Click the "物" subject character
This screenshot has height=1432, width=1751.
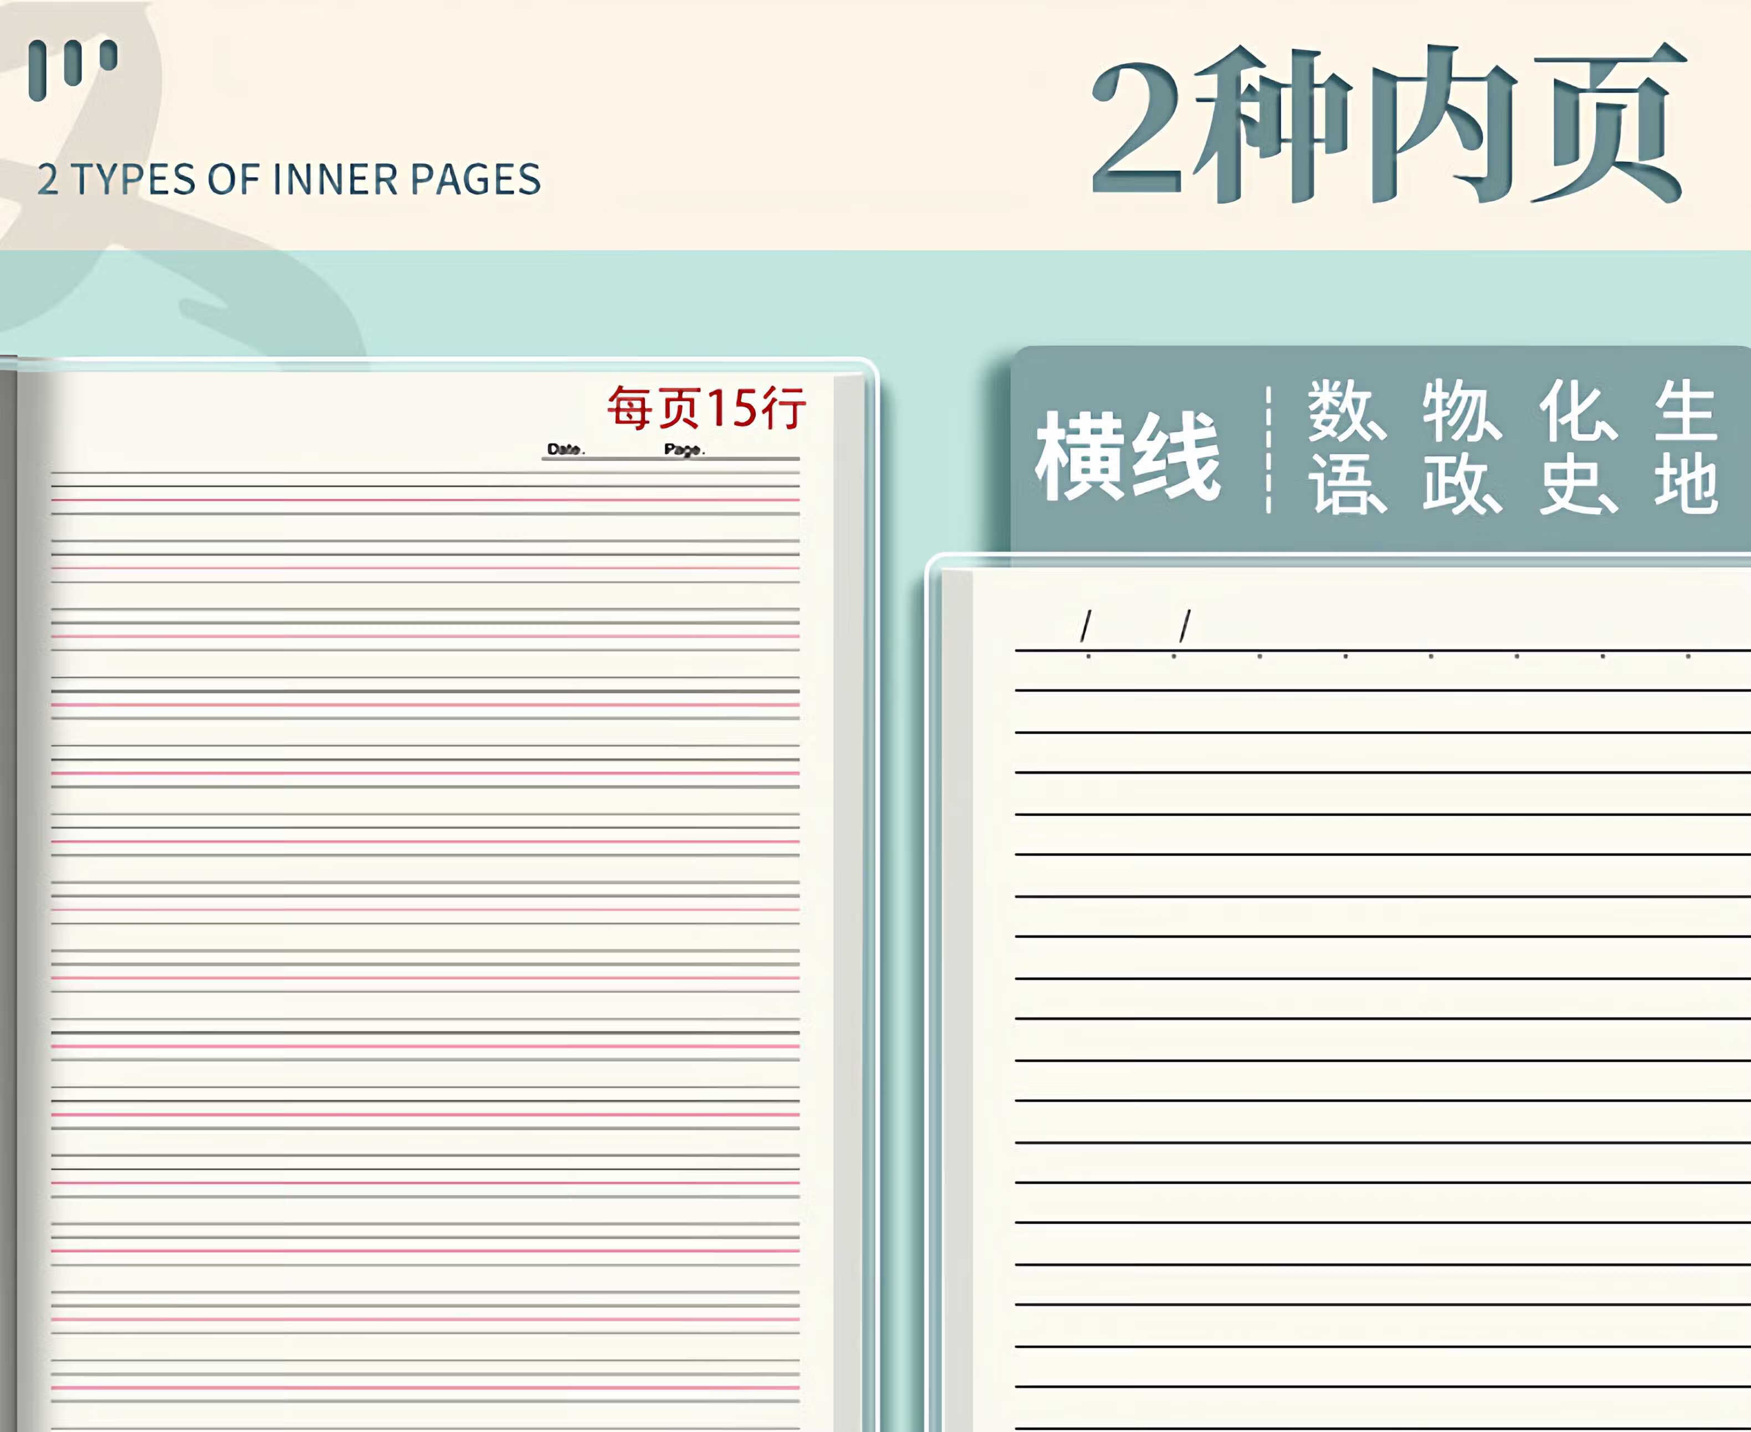tap(1455, 410)
